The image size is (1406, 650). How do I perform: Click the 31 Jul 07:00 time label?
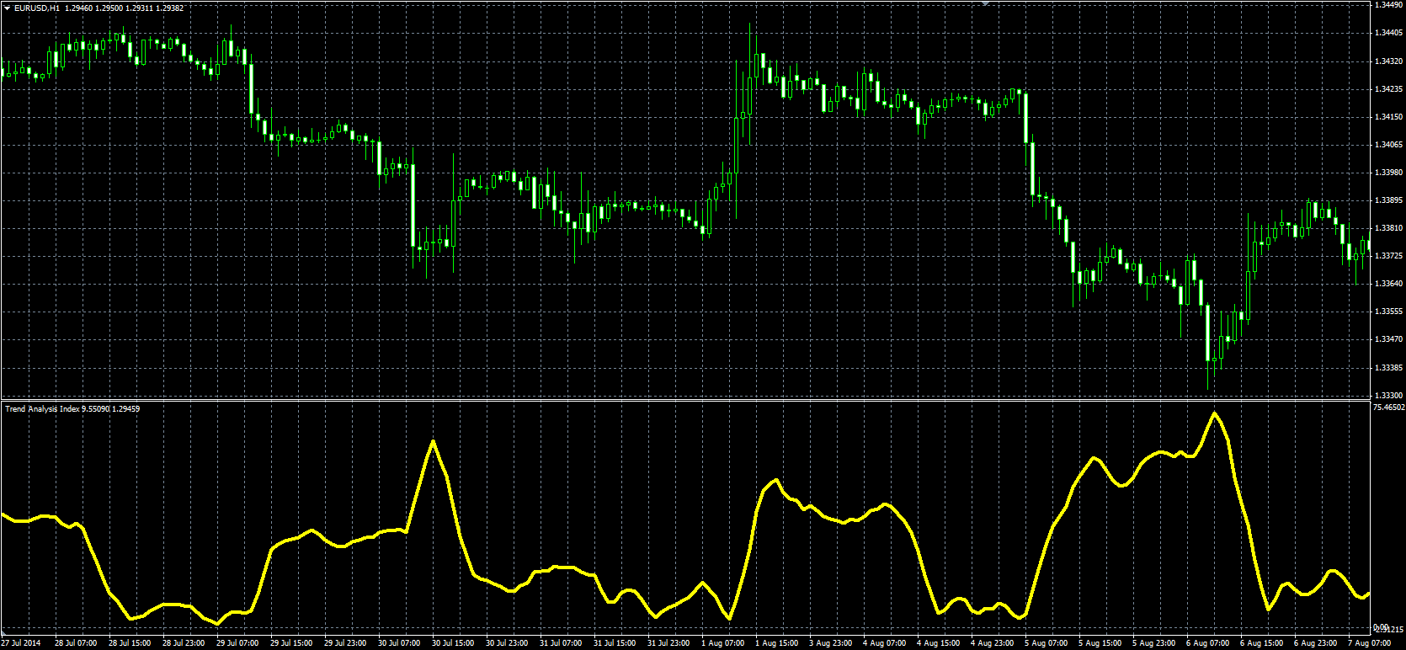click(560, 643)
